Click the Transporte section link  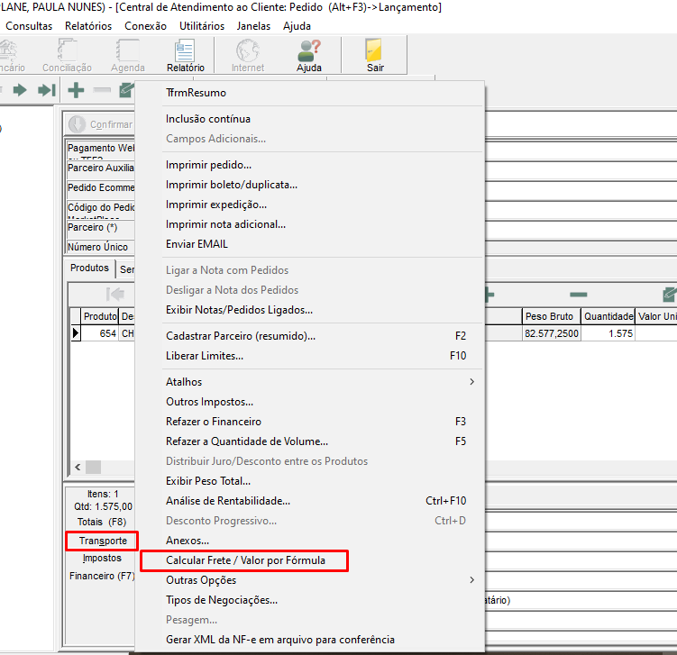[x=102, y=541]
